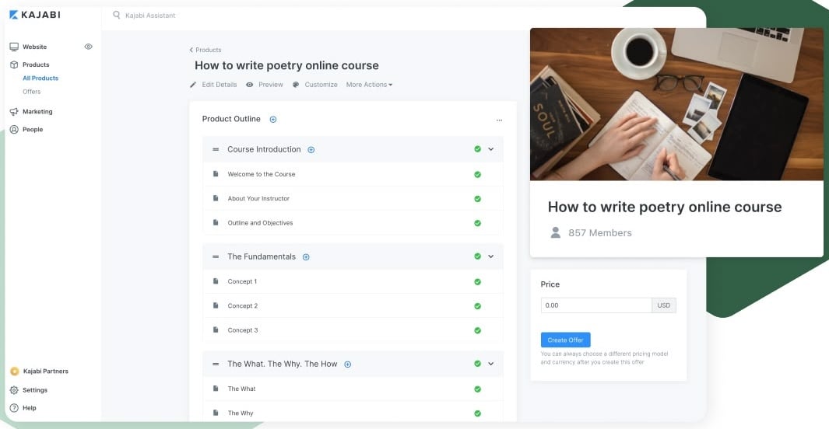The width and height of the screenshot is (829, 429).
Task: Click the search magnifier icon
Action: pyautogui.click(x=116, y=15)
